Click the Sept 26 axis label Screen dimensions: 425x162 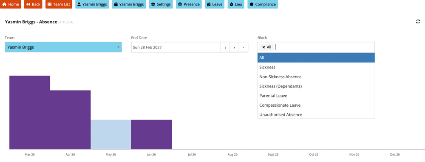[273, 154]
